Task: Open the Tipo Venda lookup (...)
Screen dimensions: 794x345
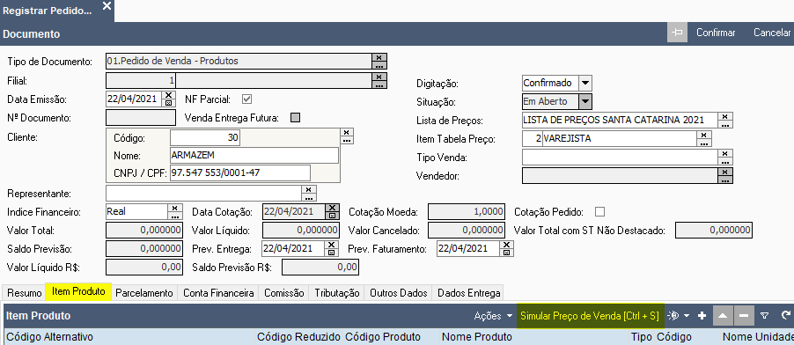Action: (x=725, y=161)
